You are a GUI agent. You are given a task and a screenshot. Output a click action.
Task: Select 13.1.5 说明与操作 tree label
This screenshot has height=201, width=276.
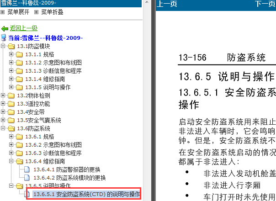(48, 87)
